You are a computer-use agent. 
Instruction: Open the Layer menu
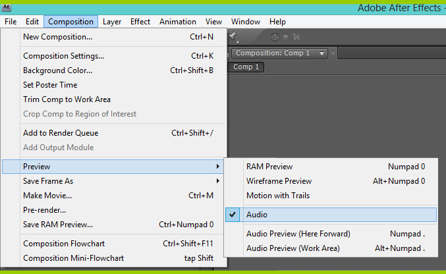tap(112, 22)
